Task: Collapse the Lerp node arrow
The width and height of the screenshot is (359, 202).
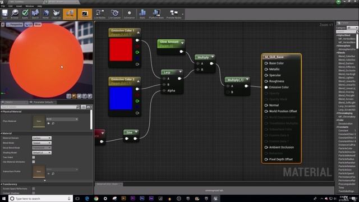Action: point(181,72)
